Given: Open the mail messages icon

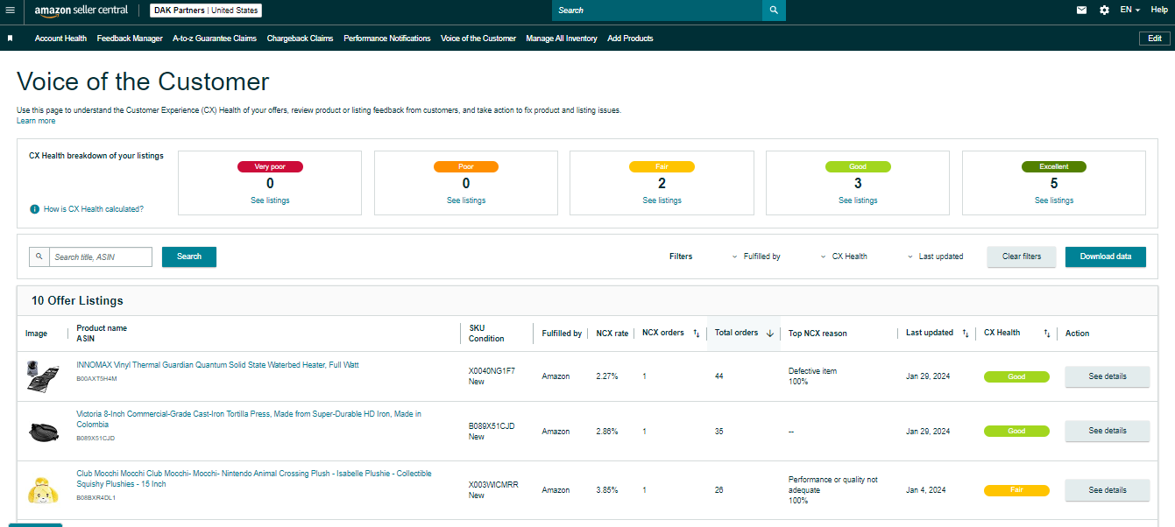Looking at the screenshot, I should click(x=1081, y=11).
